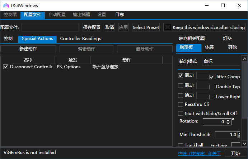Click the 新建动作 button
The width and height of the screenshot is (248, 159).
(x=28, y=49)
